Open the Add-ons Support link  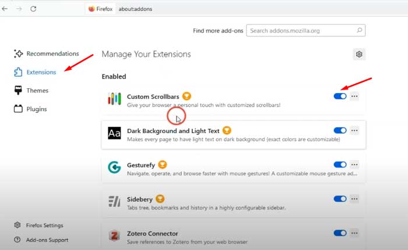(47, 240)
